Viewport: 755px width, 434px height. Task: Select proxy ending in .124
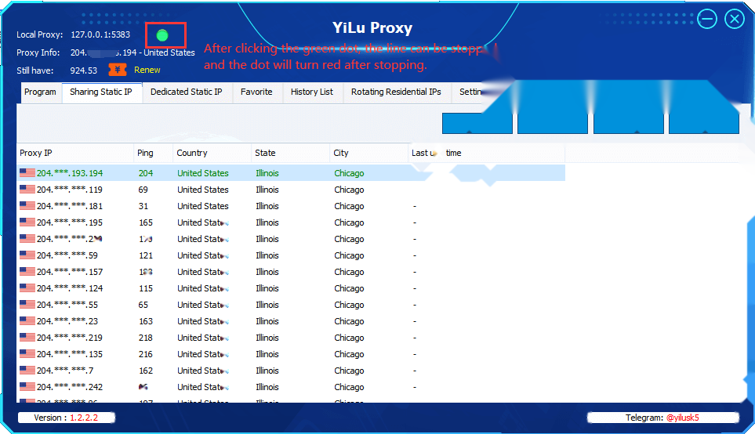291,288
